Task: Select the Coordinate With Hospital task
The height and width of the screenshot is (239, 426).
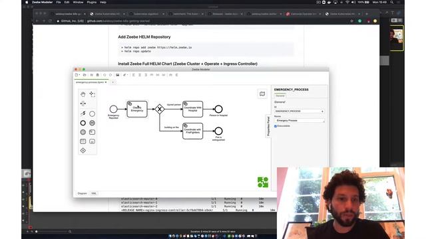Action: [x=192, y=109]
